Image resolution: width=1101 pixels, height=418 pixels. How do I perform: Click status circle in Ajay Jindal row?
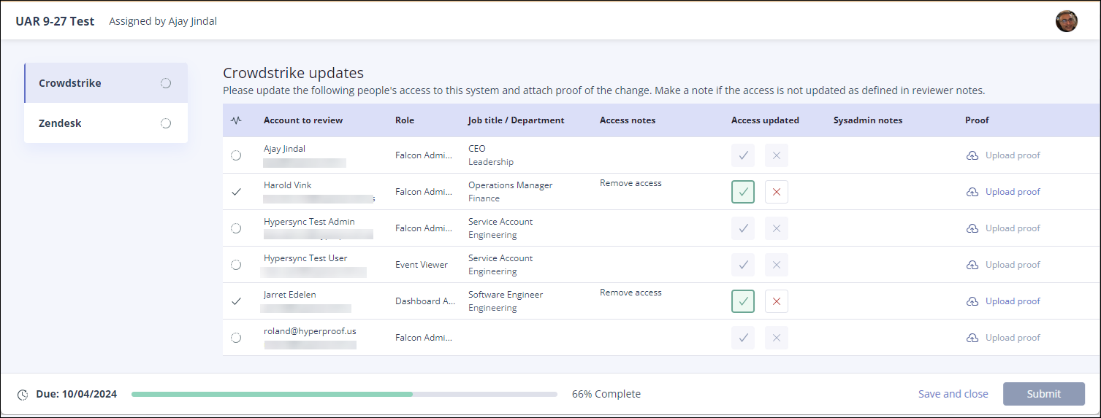(x=236, y=155)
